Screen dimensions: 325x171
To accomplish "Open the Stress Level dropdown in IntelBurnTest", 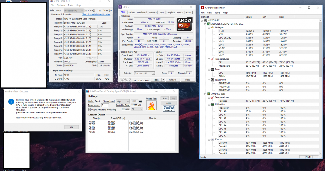I will 123,101.
